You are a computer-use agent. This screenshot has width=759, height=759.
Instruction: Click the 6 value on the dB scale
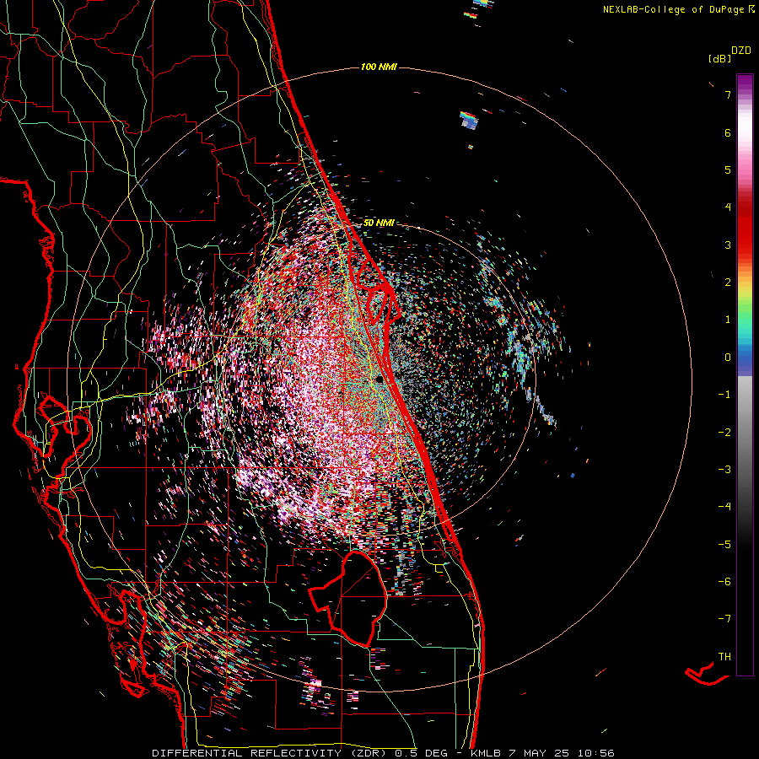(728, 132)
